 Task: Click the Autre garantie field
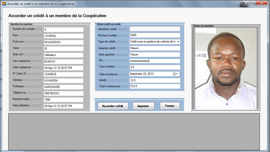(x=154, y=54)
